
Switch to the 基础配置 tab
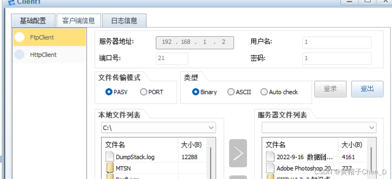click(33, 21)
